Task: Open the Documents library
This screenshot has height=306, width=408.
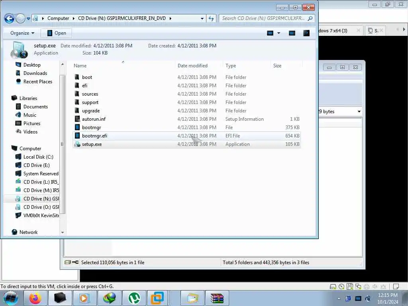Action: [x=35, y=107]
